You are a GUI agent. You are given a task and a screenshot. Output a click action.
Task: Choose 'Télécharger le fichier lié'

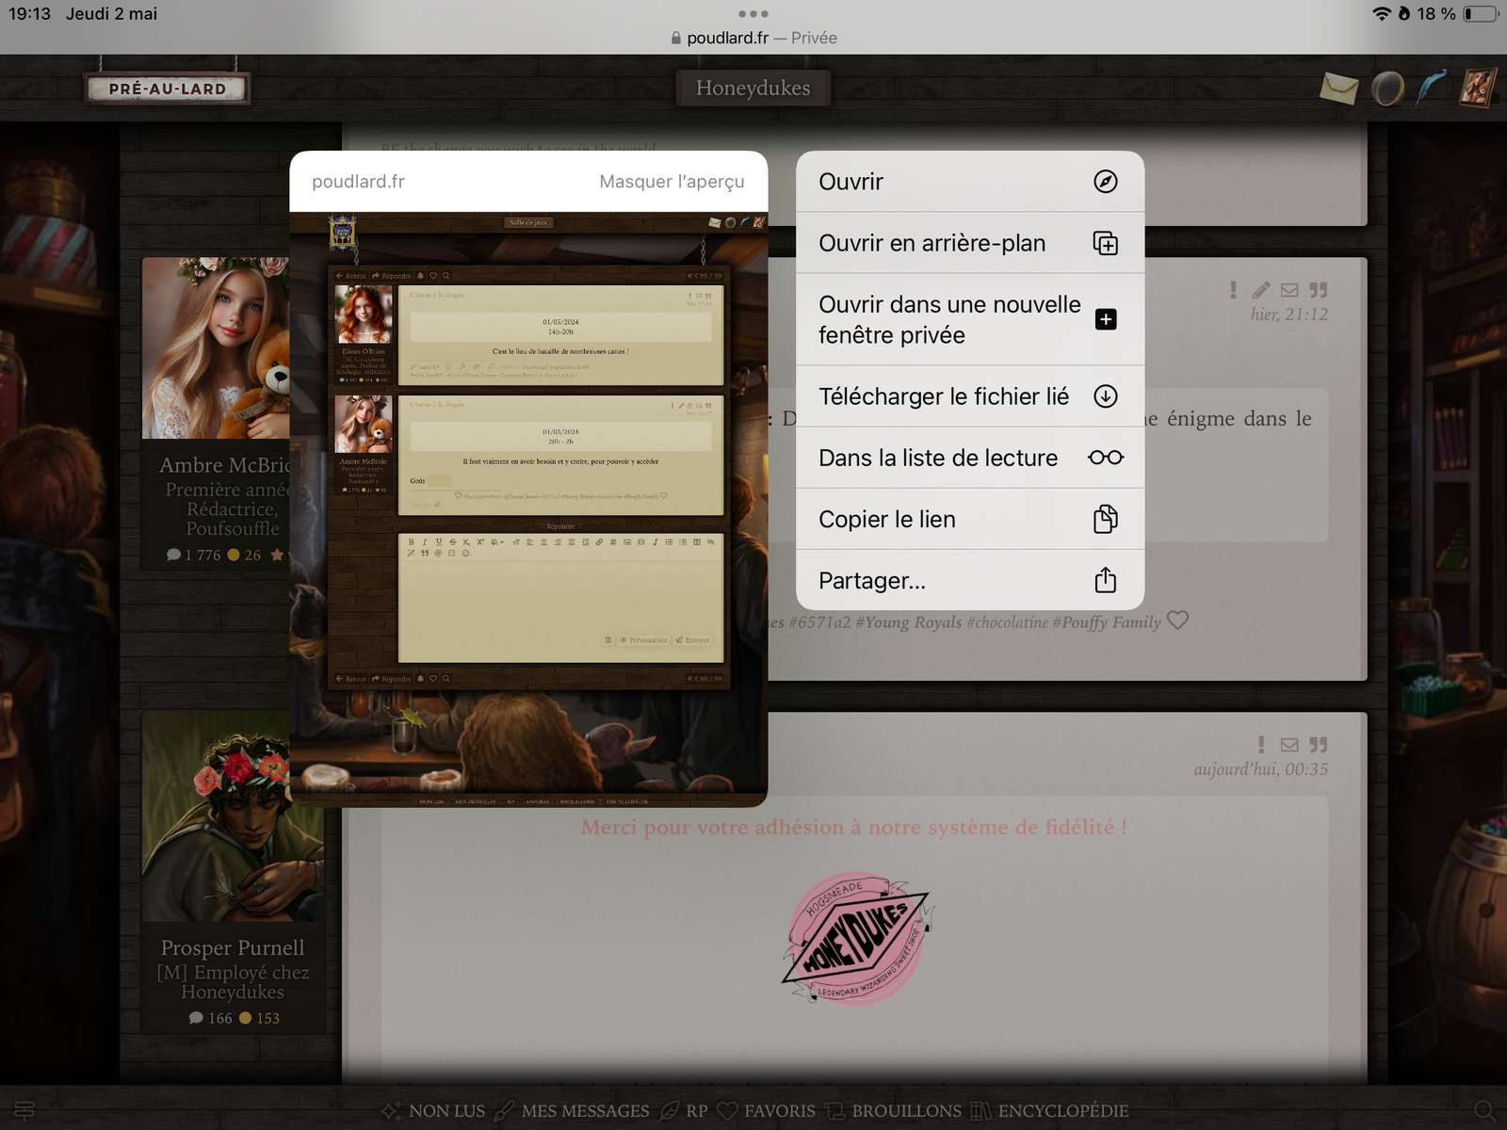click(969, 396)
